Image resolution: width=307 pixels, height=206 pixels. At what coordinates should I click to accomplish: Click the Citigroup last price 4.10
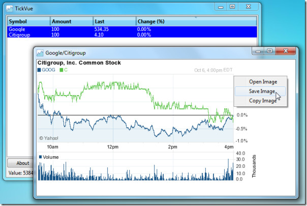click(x=99, y=35)
